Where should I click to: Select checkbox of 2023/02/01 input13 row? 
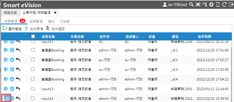click(33, 98)
